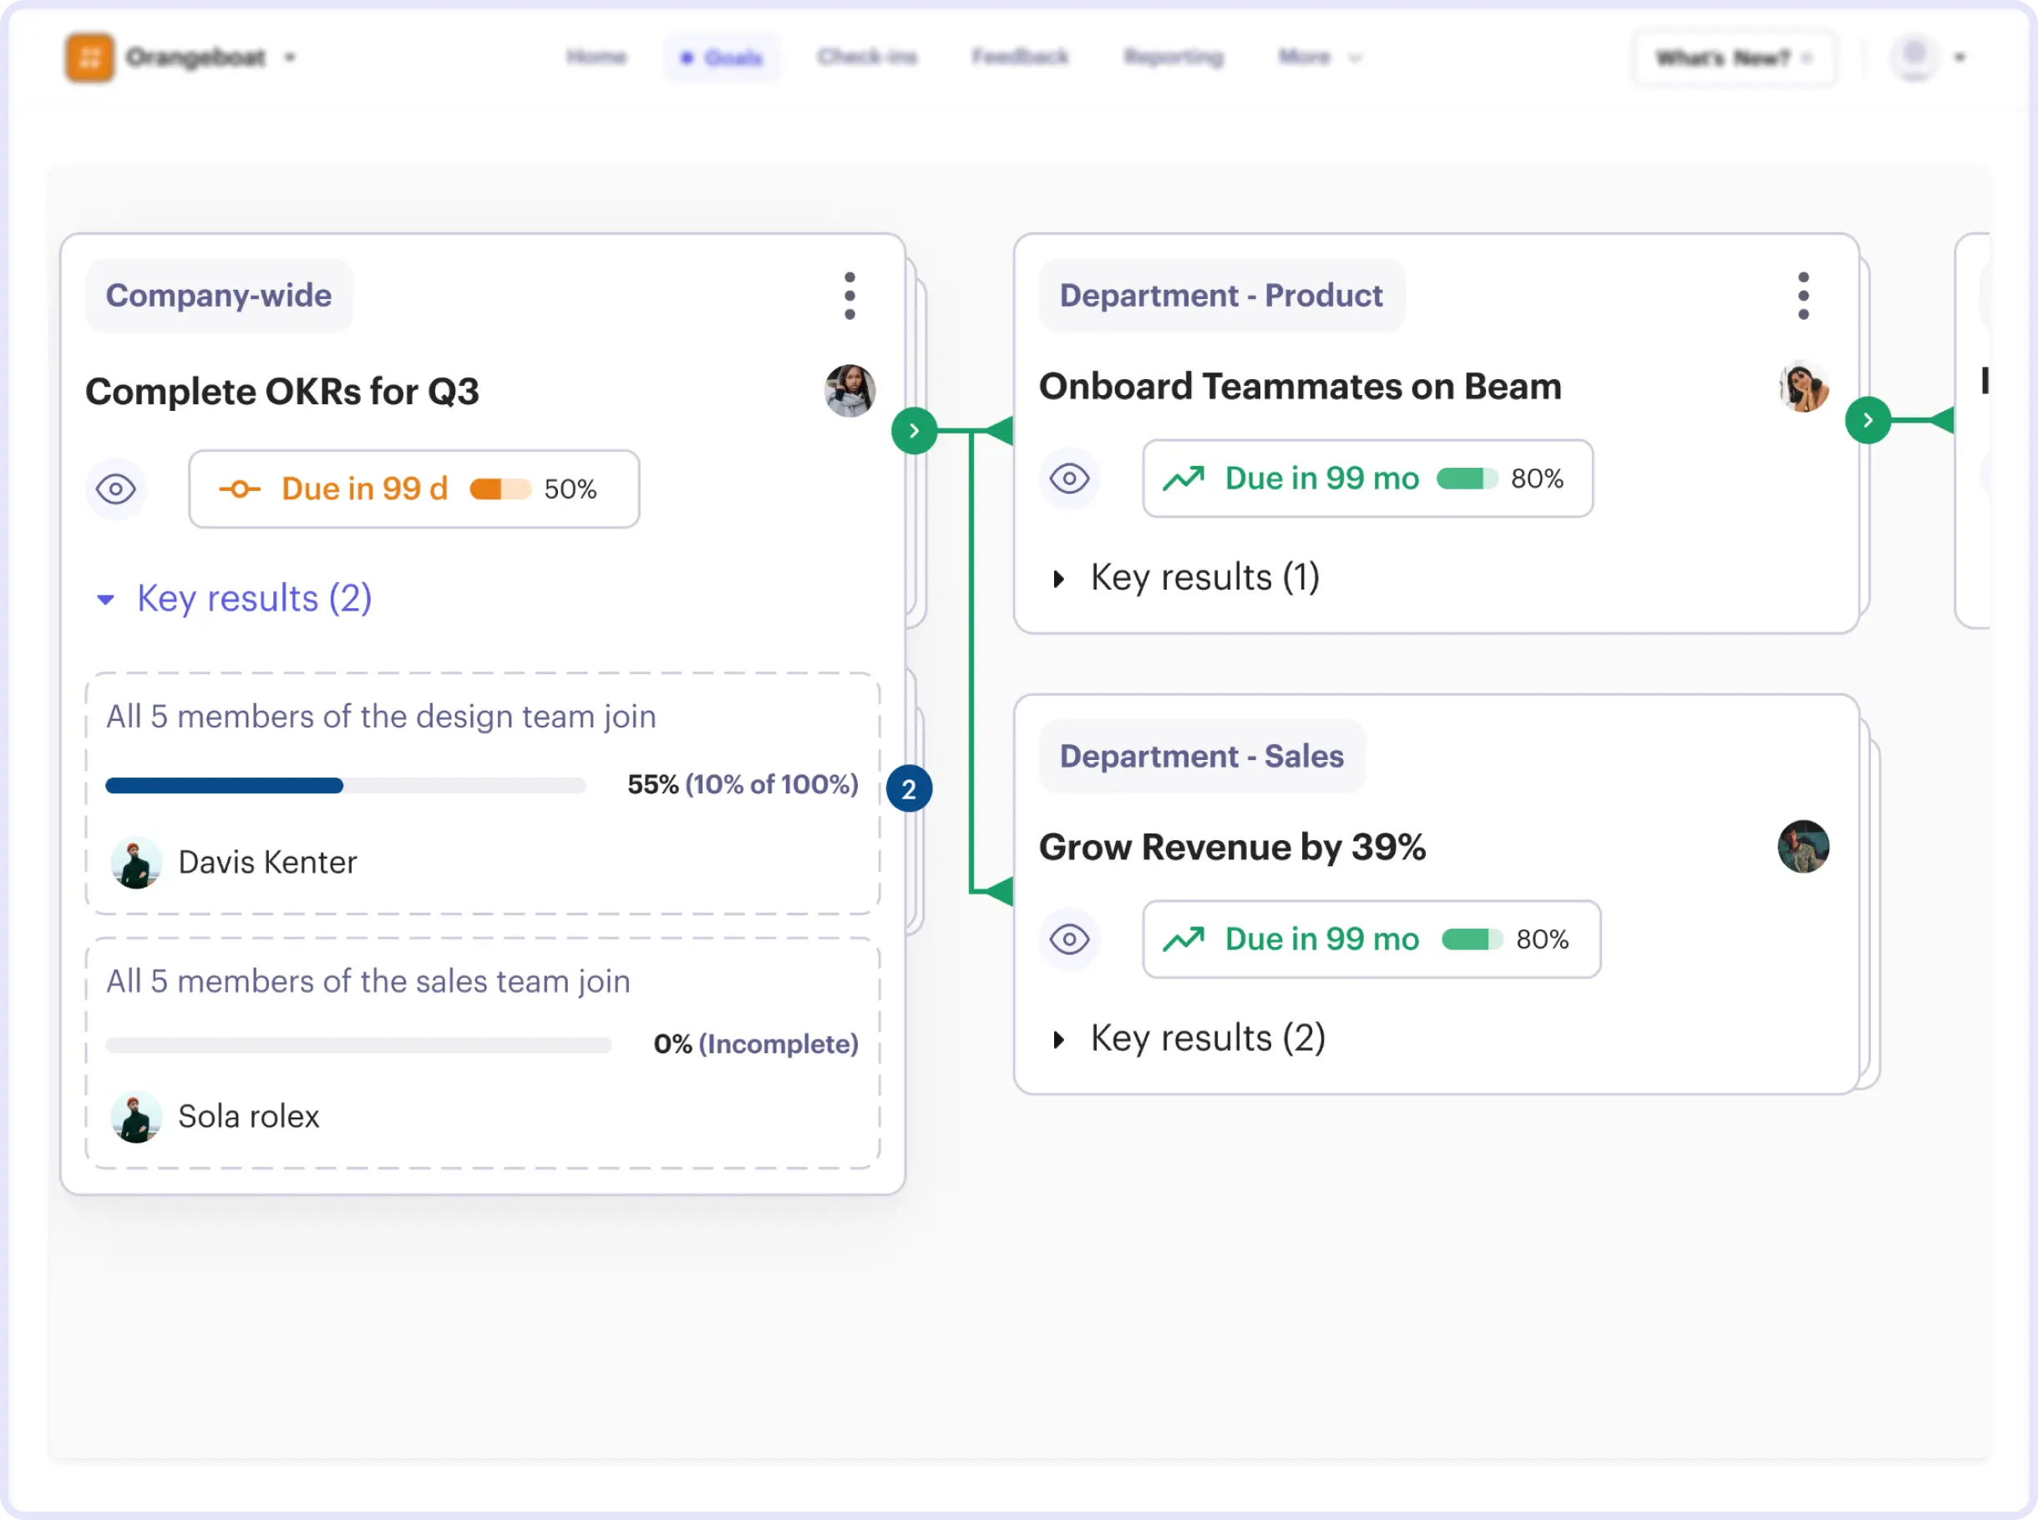Viewport: 2038px width, 1520px height.
Task: Toggle eye icon on Onboard Teammates on Beam
Action: pos(1069,479)
